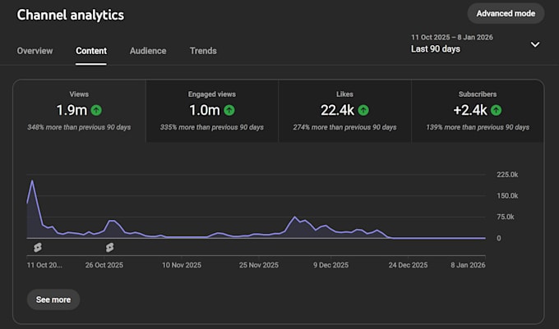
Task: Click the '24 Dec 2025' axis date
Action: pos(408,265)
